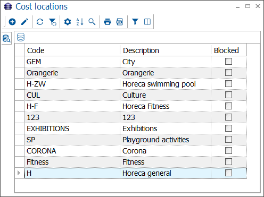Maximize the Cost locations window

247,6
